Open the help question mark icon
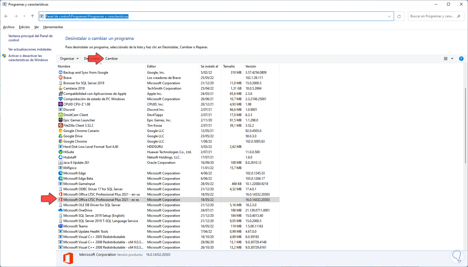 (461, 59)
